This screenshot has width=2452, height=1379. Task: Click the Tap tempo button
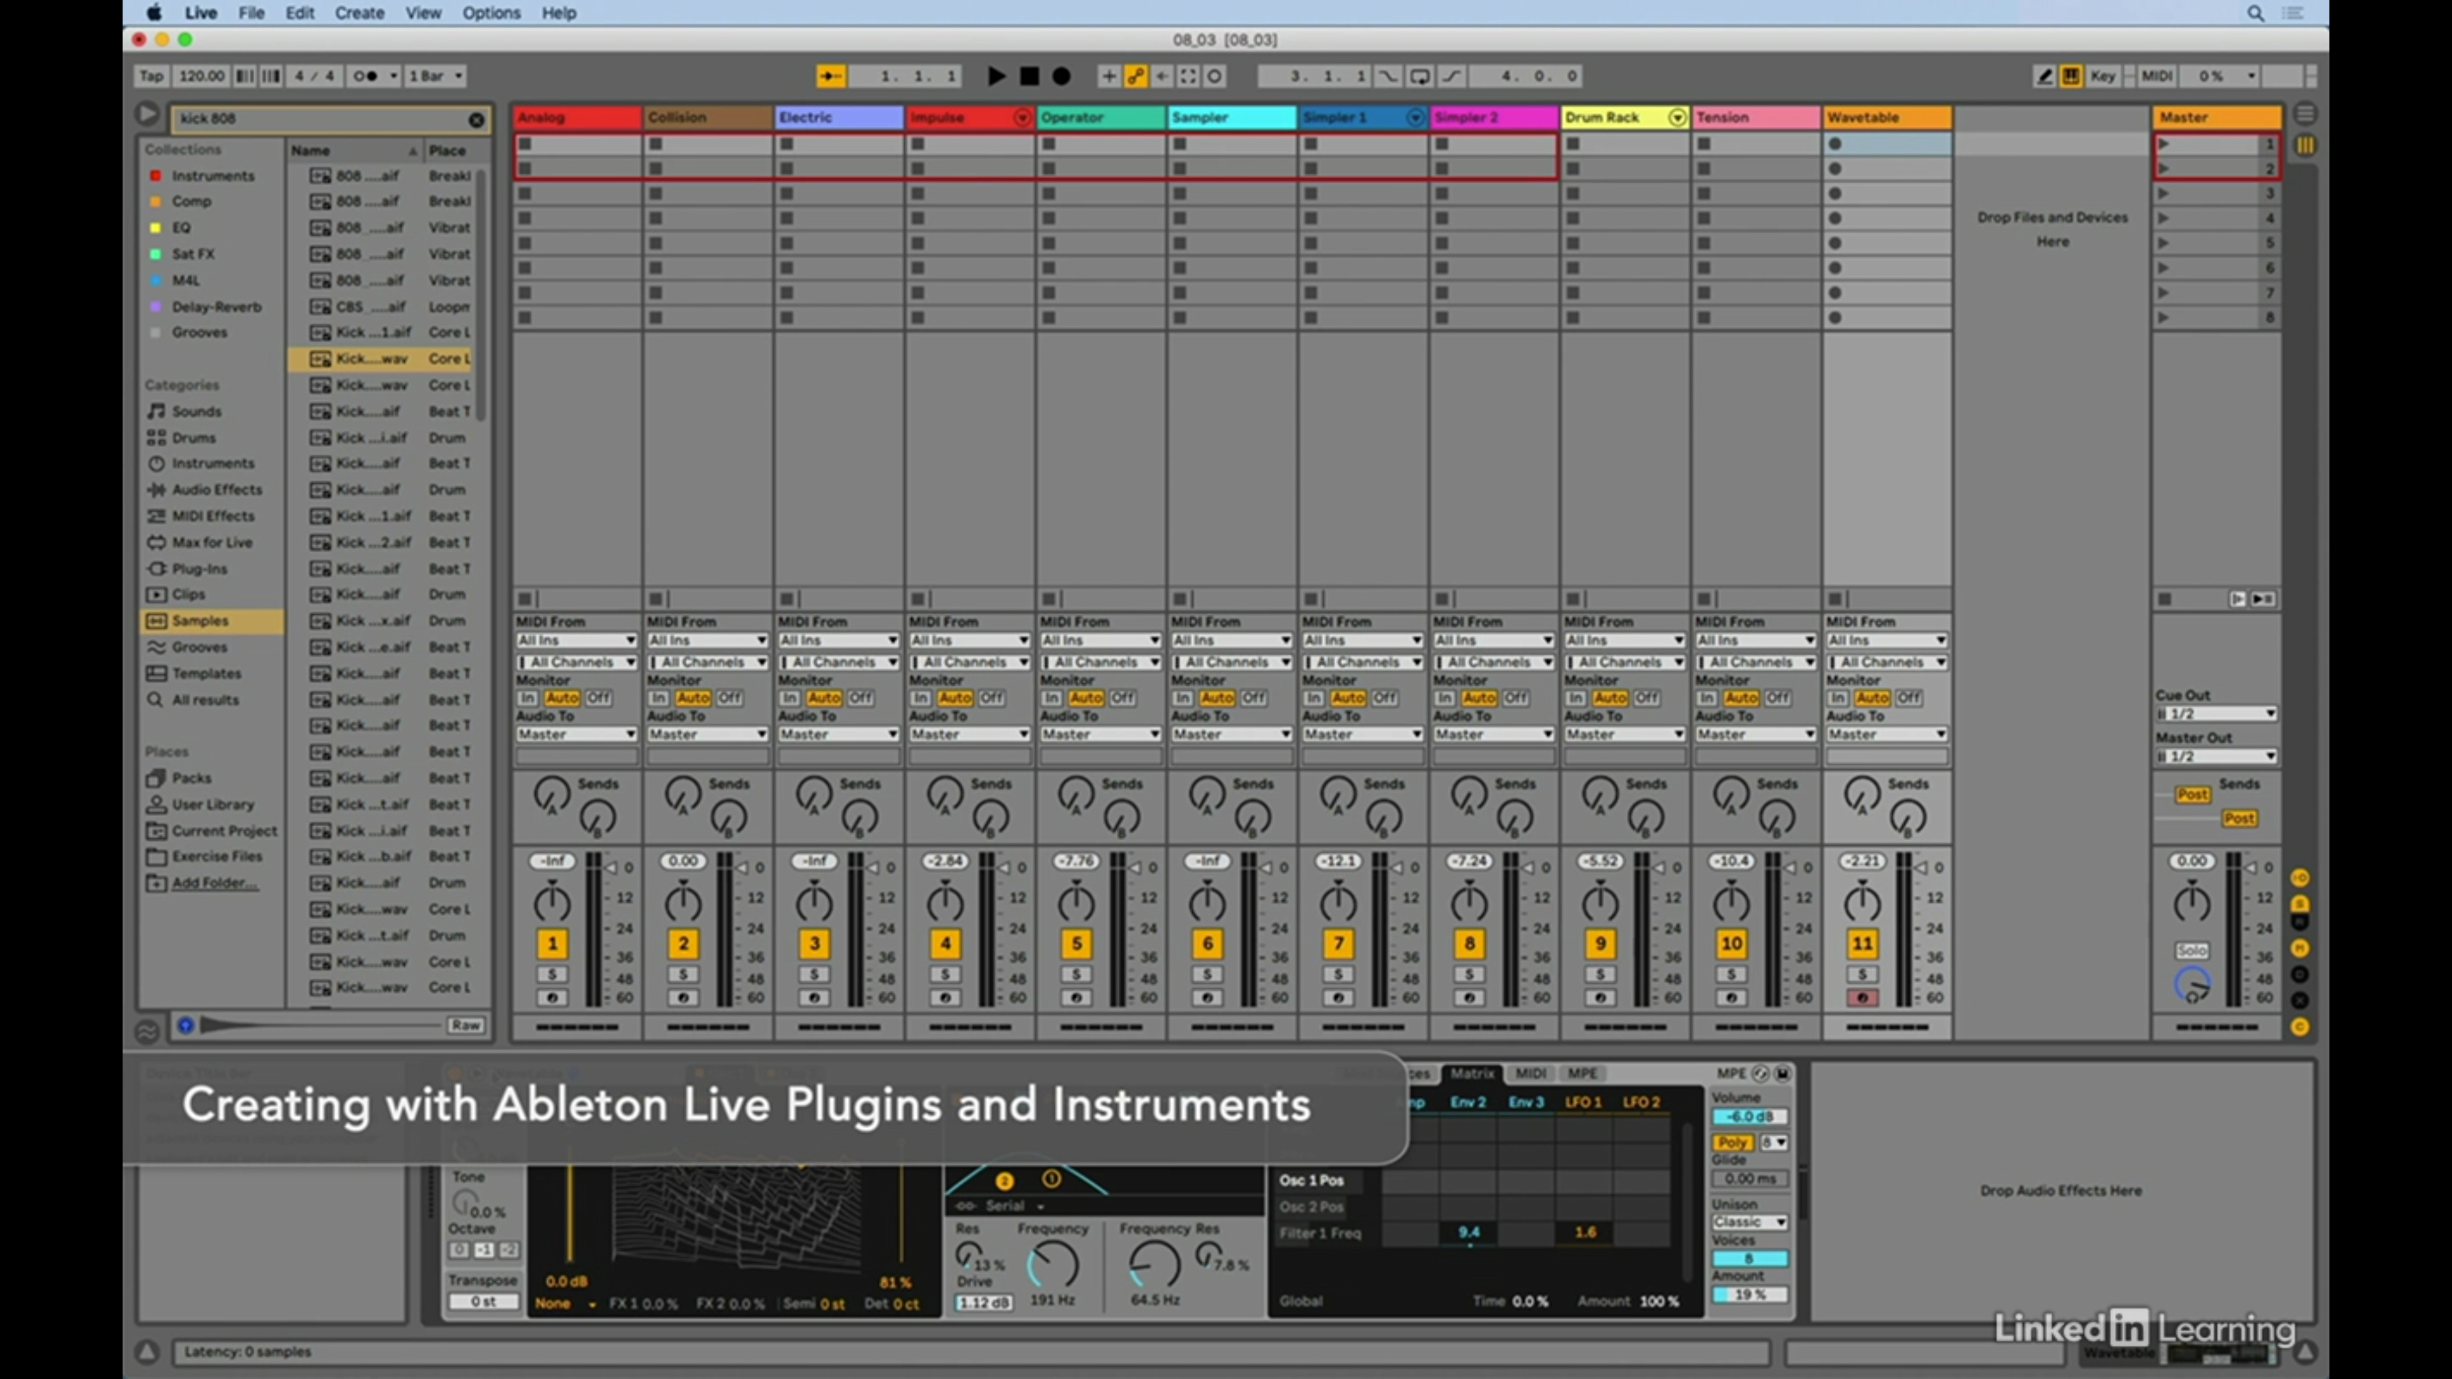click(151, 76)
